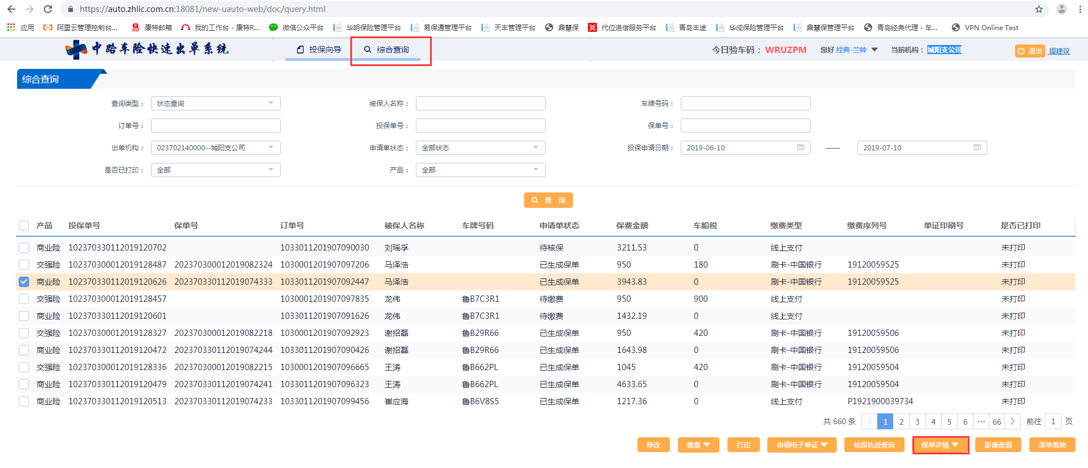Click calendar icon in start date 2019-06-10 field
1088x468 pixels.
(800, 147)
